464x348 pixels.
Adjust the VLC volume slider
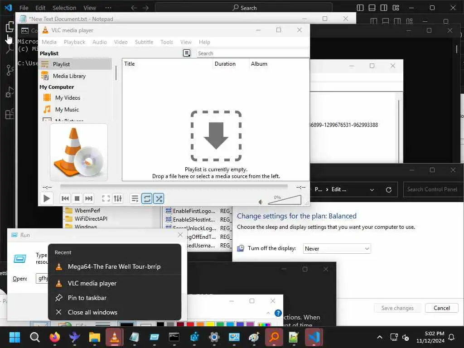(285, 200)
